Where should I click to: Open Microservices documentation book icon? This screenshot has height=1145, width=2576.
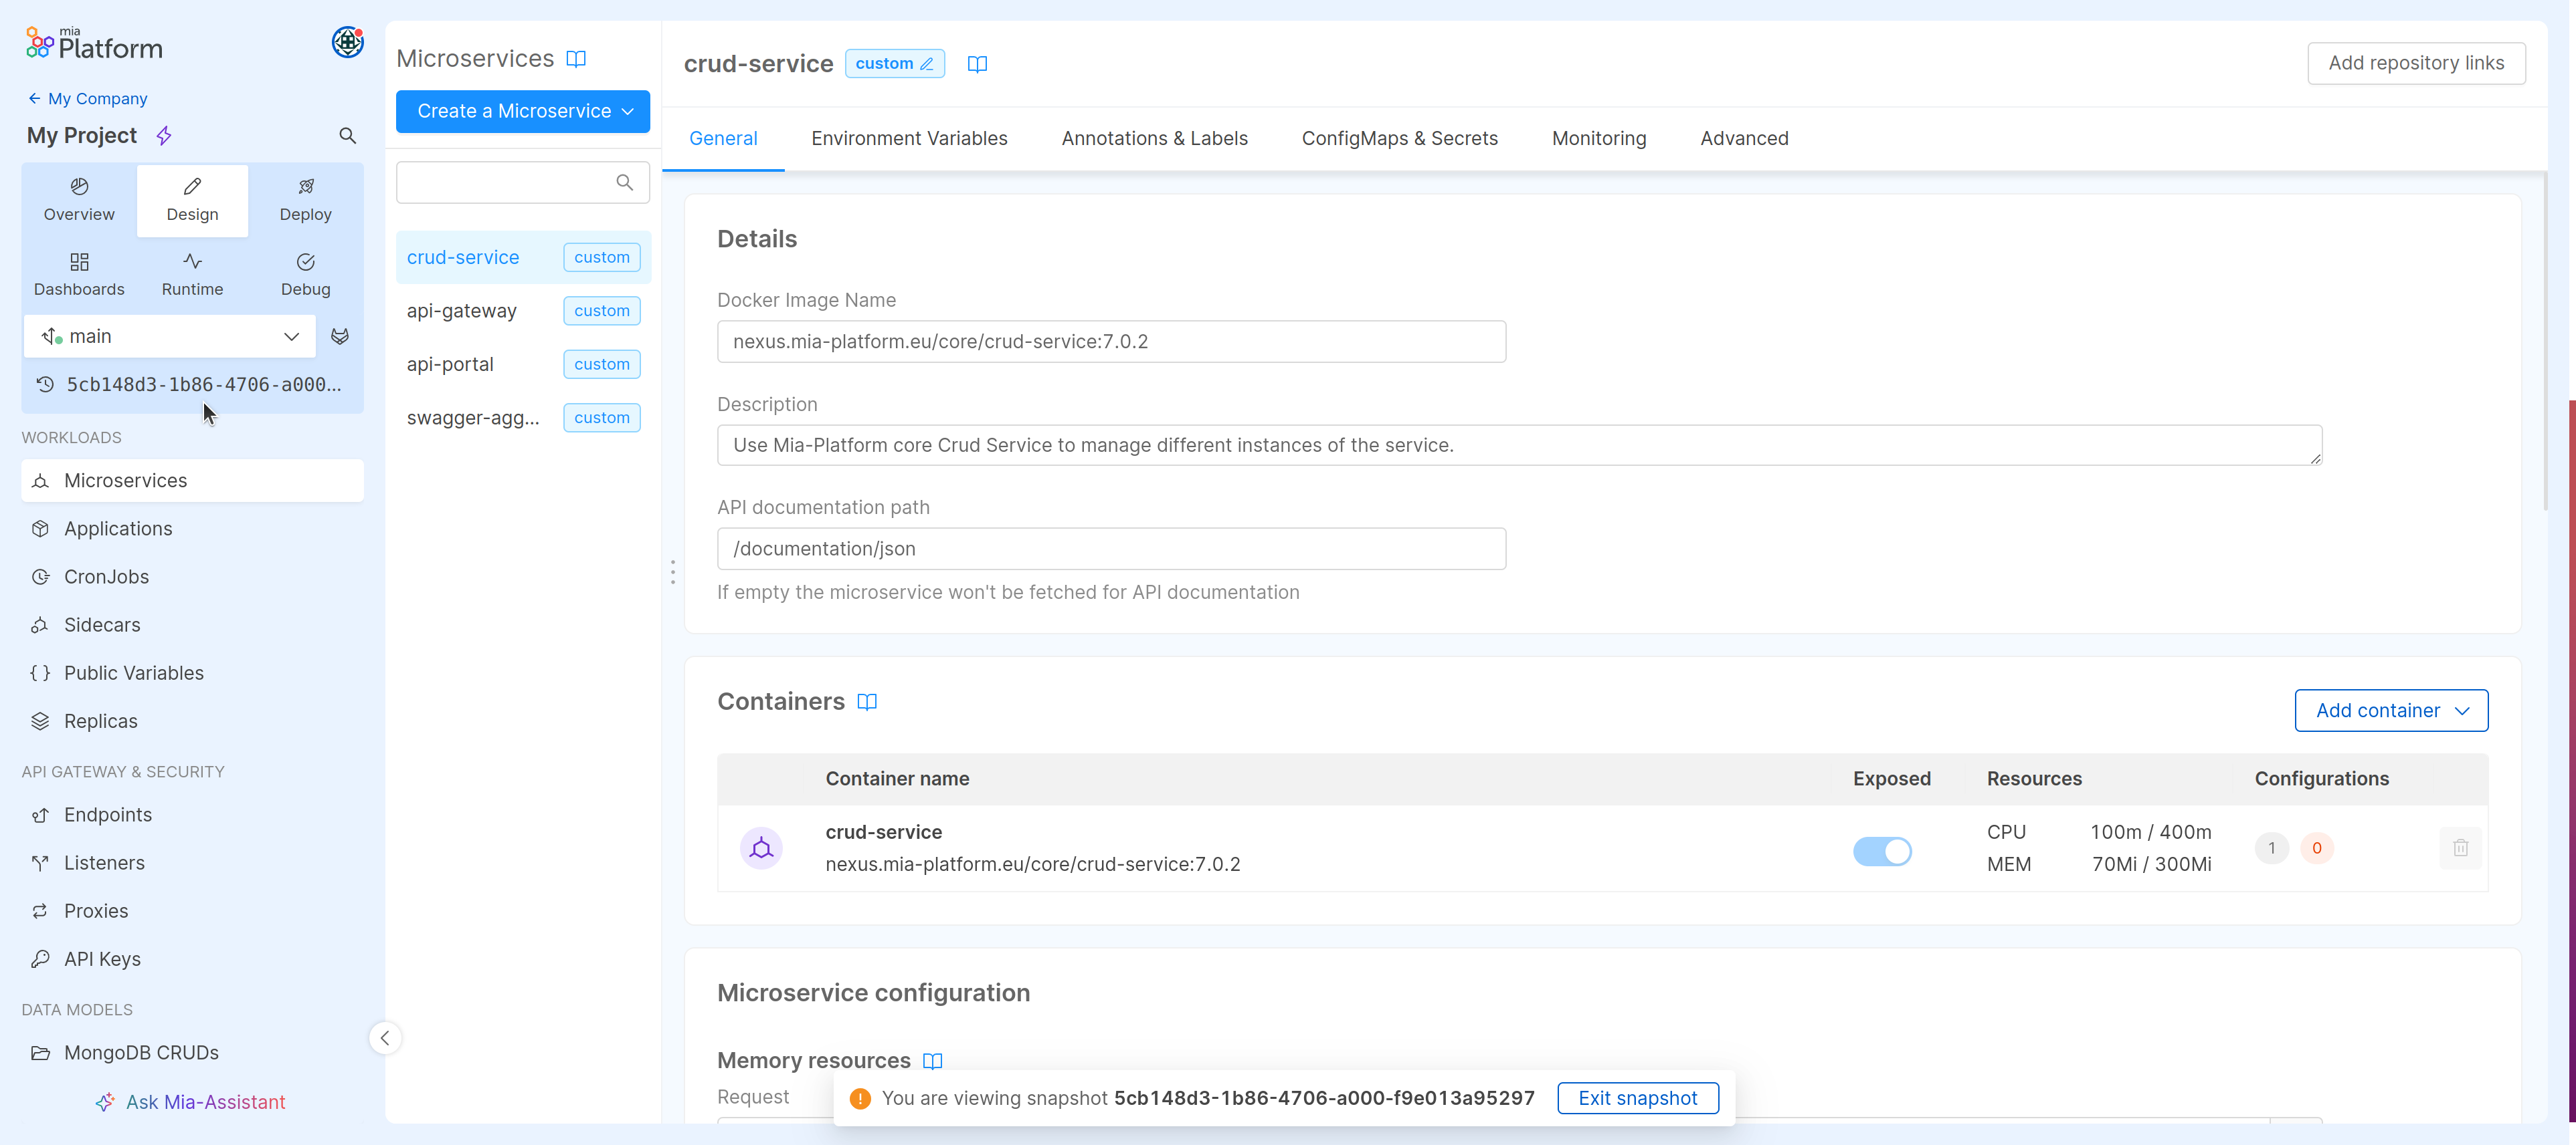point(576,59)
